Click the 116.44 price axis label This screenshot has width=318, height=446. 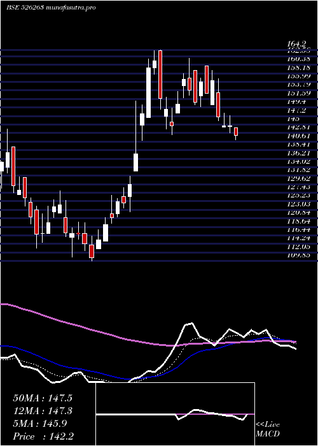[x=298, y=230]
